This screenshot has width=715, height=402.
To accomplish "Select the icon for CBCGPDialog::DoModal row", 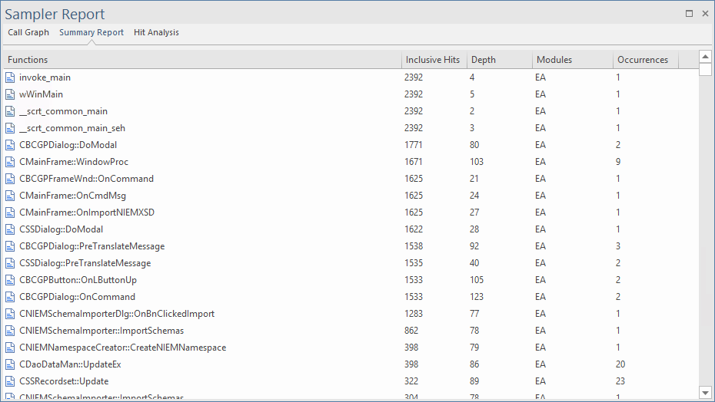I will point(10,145).
